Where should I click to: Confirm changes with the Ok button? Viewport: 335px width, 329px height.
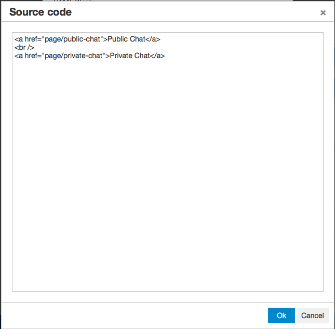coord(282,316)
